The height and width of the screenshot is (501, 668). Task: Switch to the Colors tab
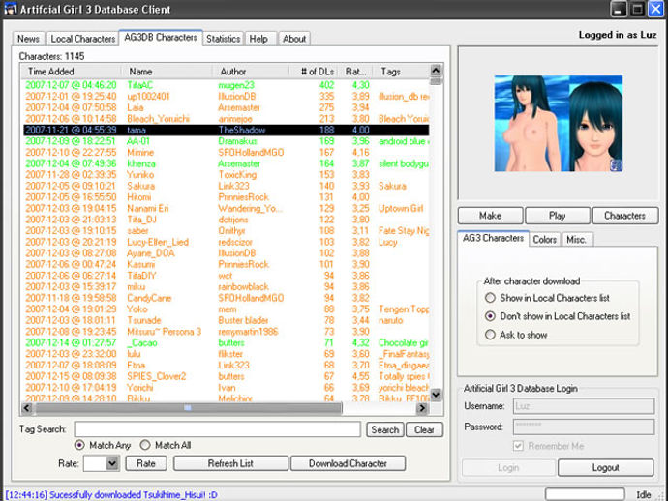[545, 240]
